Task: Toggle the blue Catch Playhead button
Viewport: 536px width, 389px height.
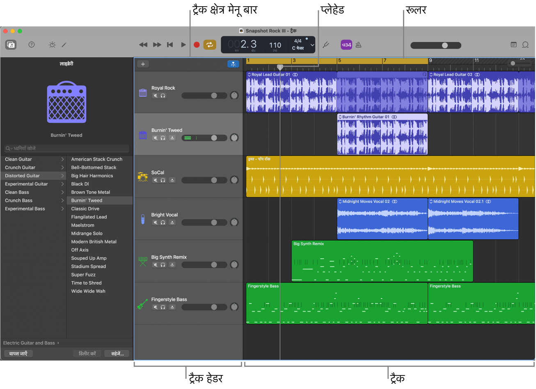Action: pyautogui.click(x=233, y=64)
